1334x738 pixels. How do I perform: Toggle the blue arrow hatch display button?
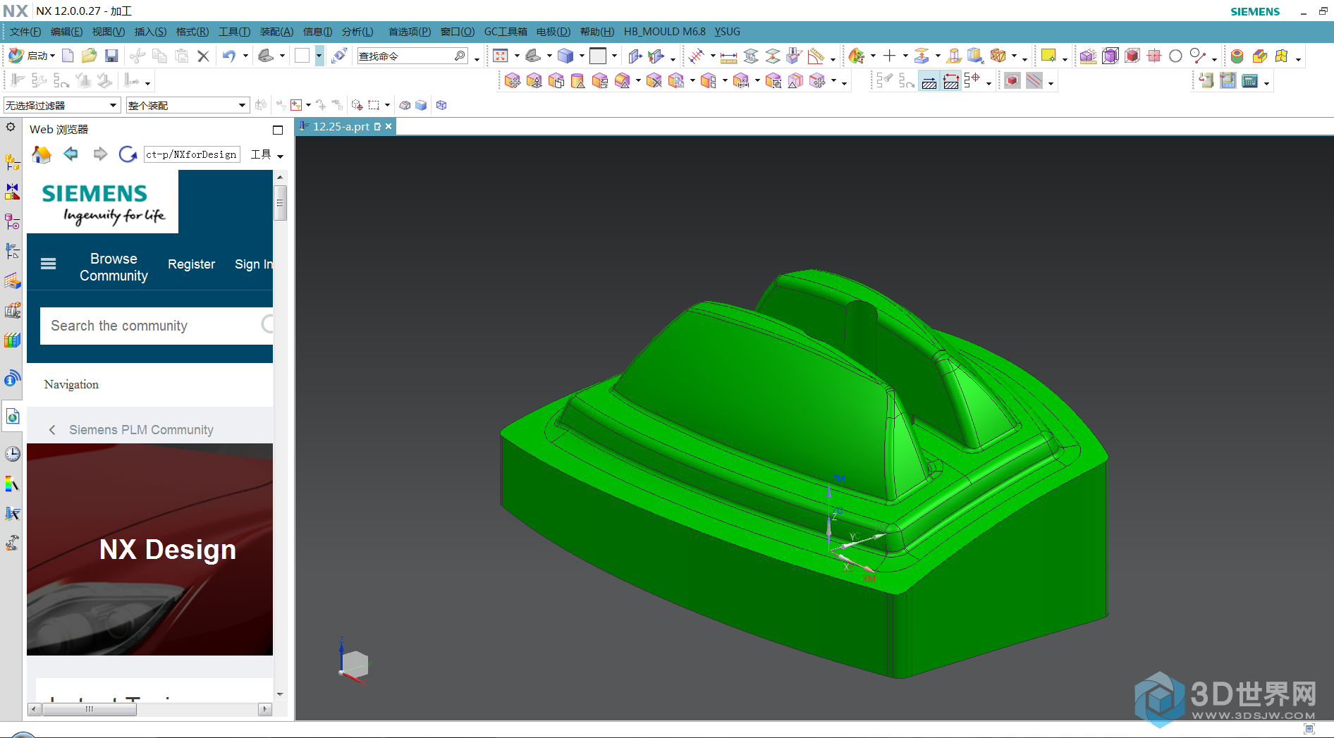[929, 82]
